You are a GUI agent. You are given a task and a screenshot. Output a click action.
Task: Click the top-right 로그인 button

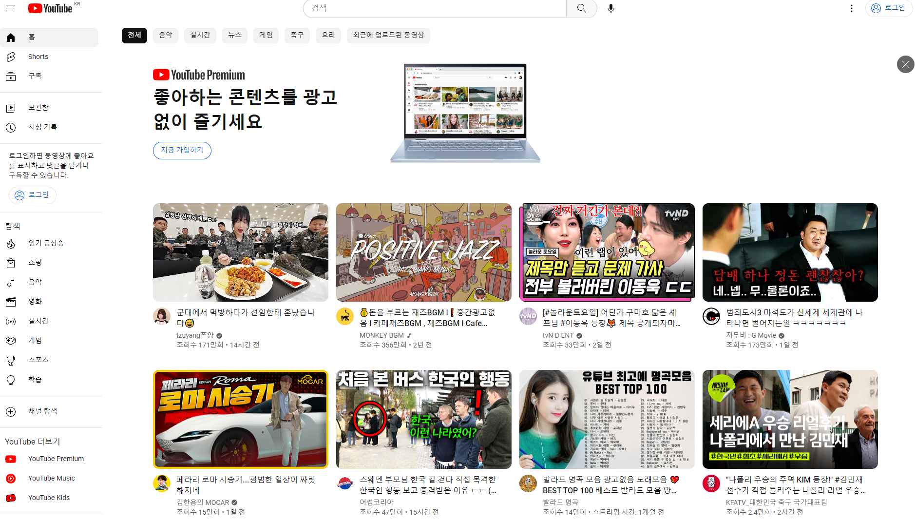pyautogui.click(x=888, y=8)
